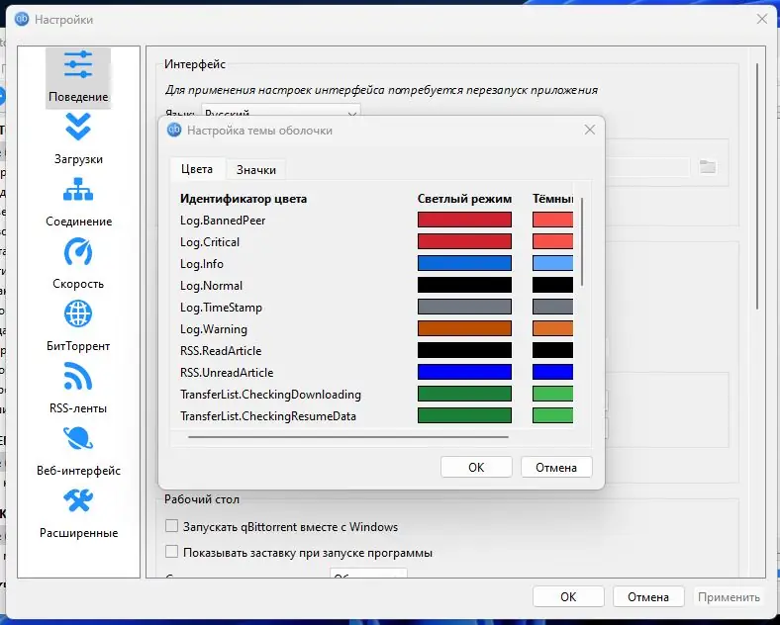This screenshot has width=780, height=625.
Task: Select the Log.Info row label
Action: [202, 264]
